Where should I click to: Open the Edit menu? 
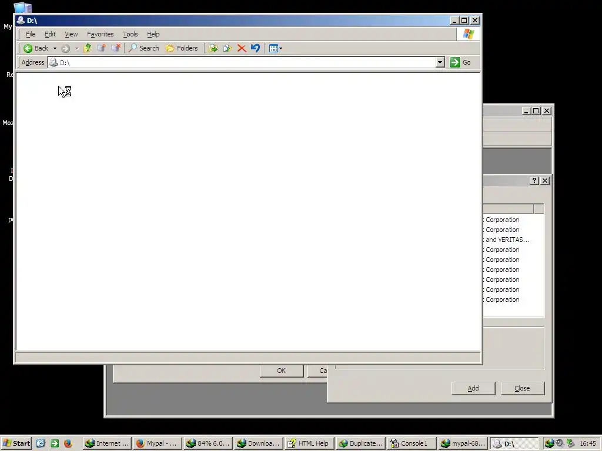tap(50, 34)
